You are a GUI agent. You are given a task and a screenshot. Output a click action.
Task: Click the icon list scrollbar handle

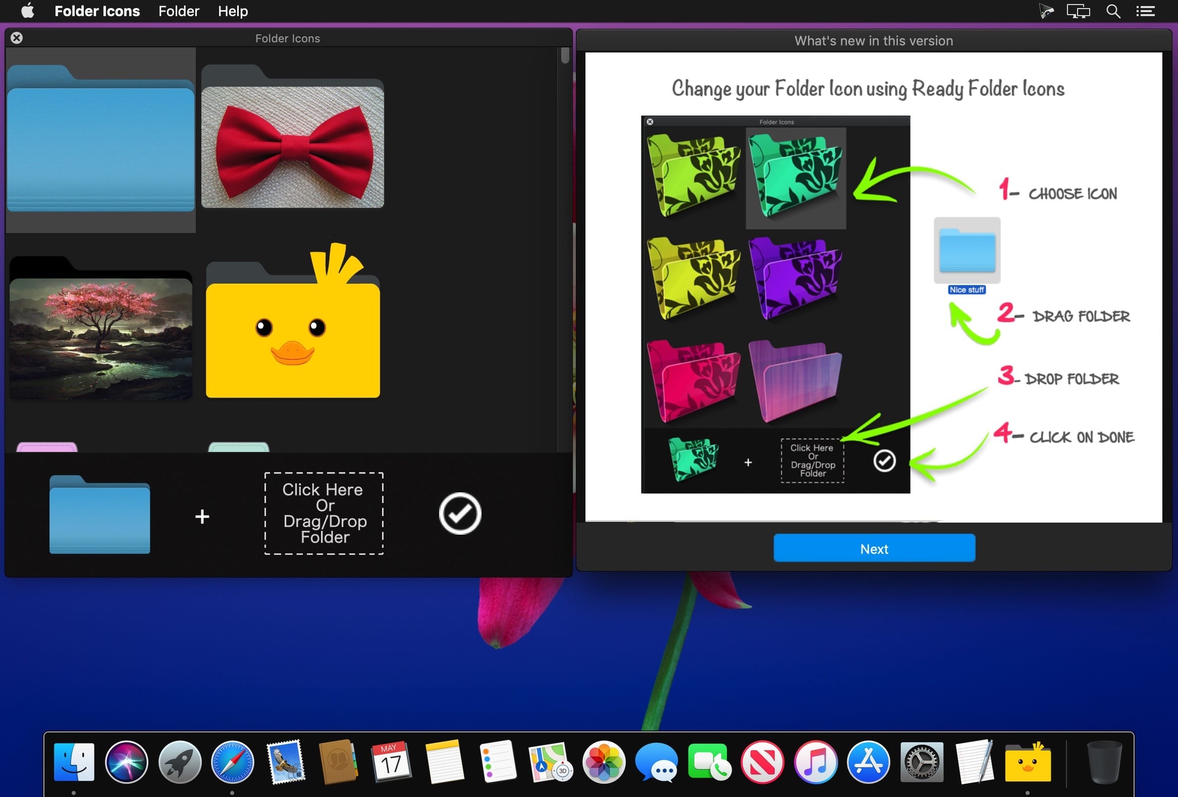click(x=565, y=55)
